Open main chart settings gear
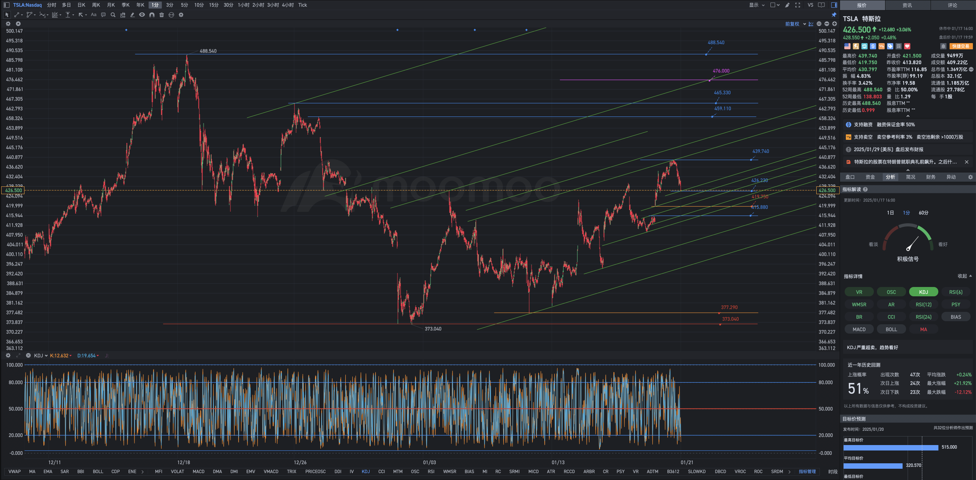This screenshot has height=480, width=976. tap(8, 24)
